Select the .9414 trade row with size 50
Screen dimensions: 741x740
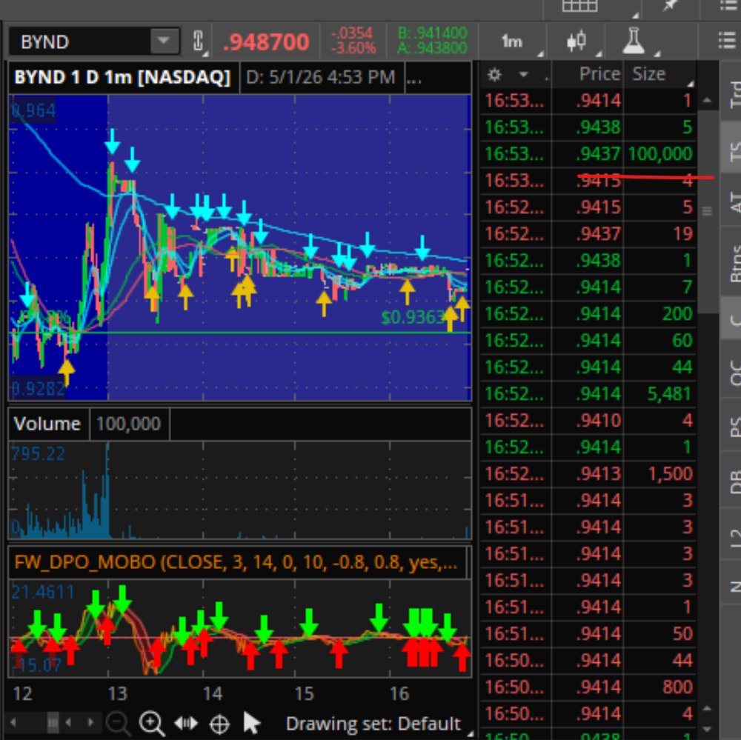[x=589, y=633]
